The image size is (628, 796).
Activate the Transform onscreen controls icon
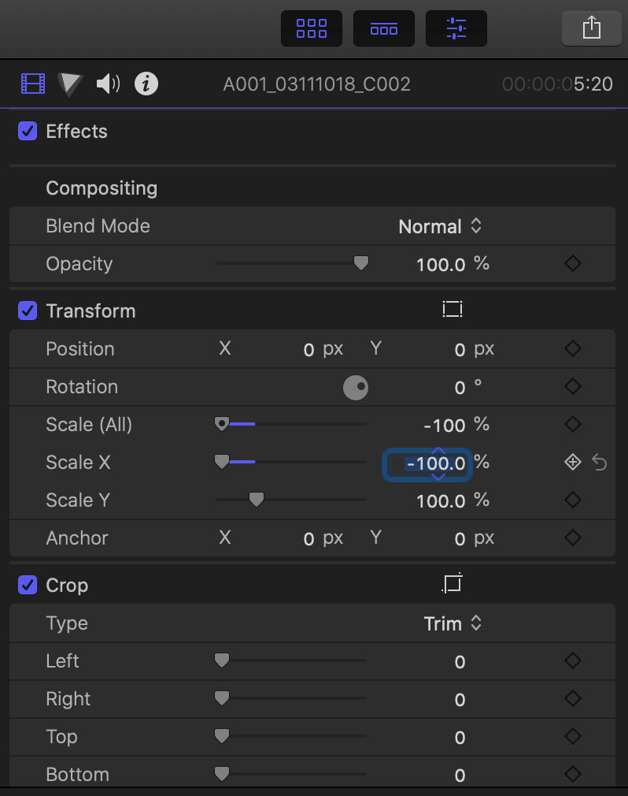[453, 311]
